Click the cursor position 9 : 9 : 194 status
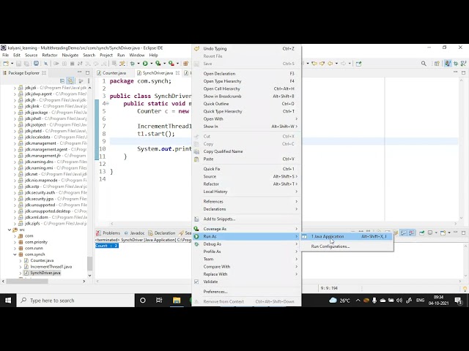 point(329,288)
